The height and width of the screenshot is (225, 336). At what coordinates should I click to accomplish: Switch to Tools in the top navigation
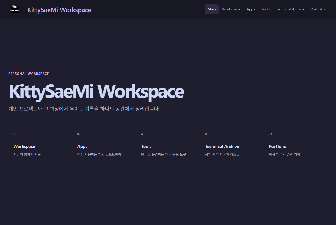point(266,9)
